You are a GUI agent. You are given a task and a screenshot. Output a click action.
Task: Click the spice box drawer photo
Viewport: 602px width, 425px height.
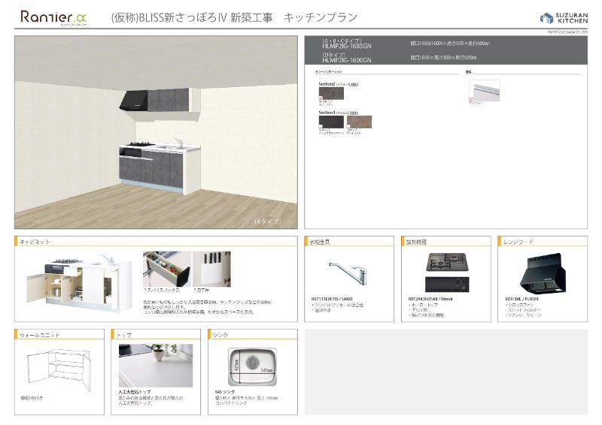(166, 269)
